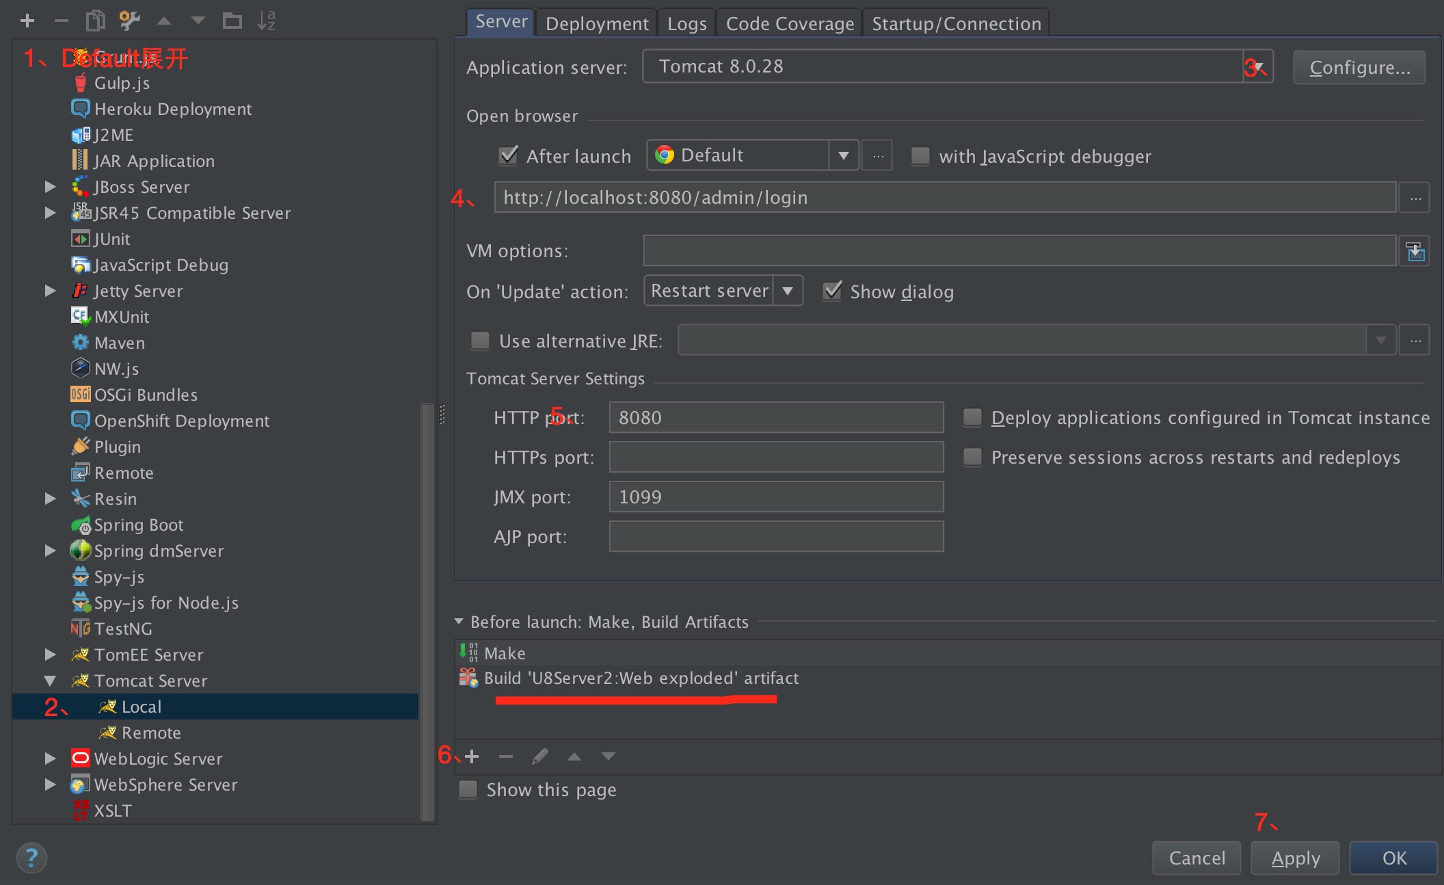Click the add new configuration plus icon
Image resolution: width=1444 pixels, height=885 pixels.
(x=27, y=21)
